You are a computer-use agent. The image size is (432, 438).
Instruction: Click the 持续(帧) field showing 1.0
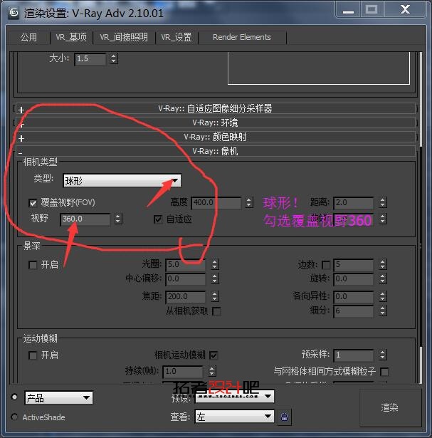183,372
